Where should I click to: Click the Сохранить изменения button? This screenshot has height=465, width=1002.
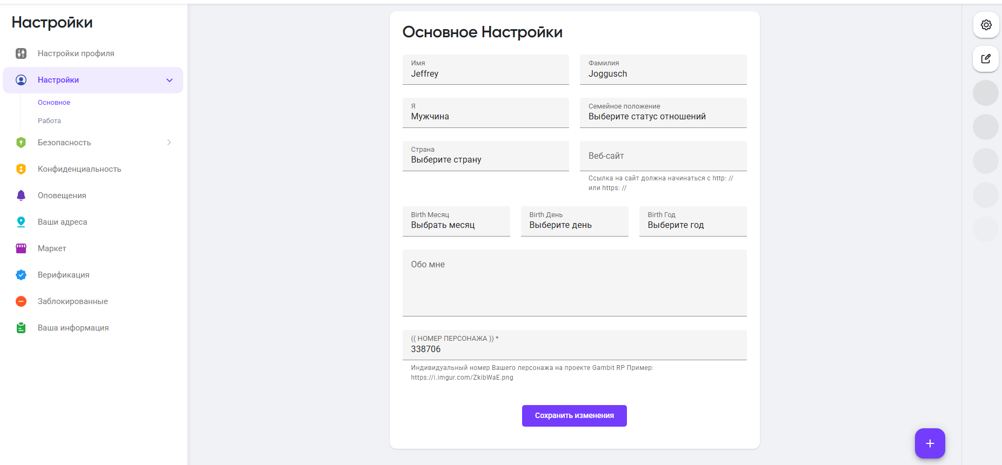point(574,416)
